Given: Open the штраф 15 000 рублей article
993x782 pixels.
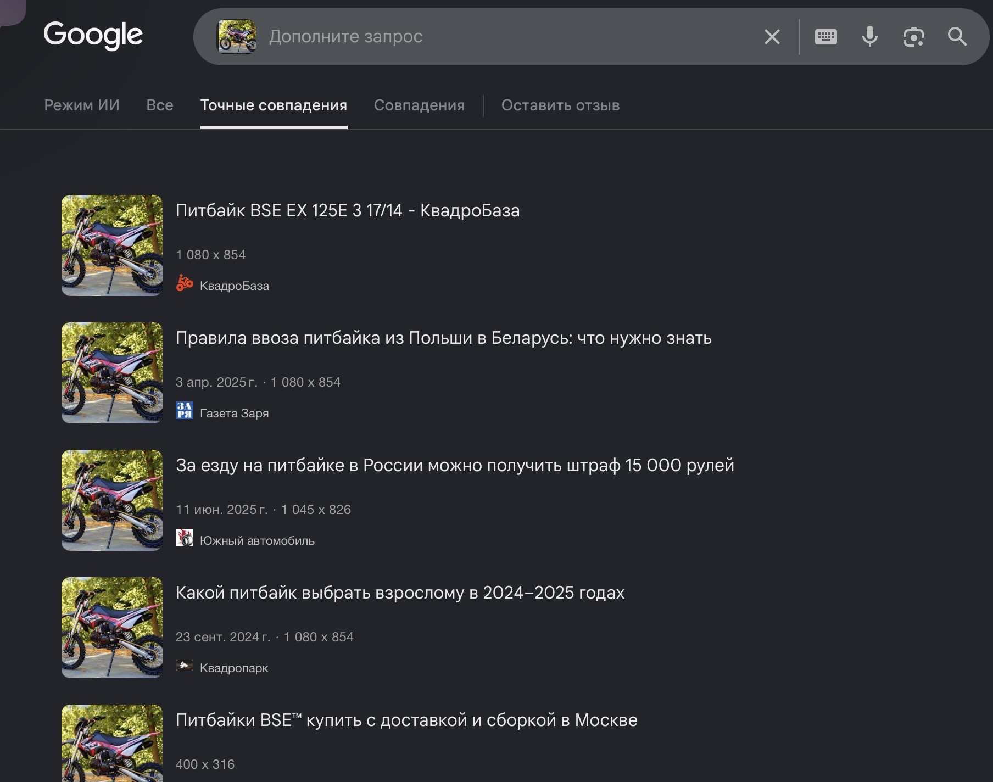Looking at the screenshot, I should [455, 465].
